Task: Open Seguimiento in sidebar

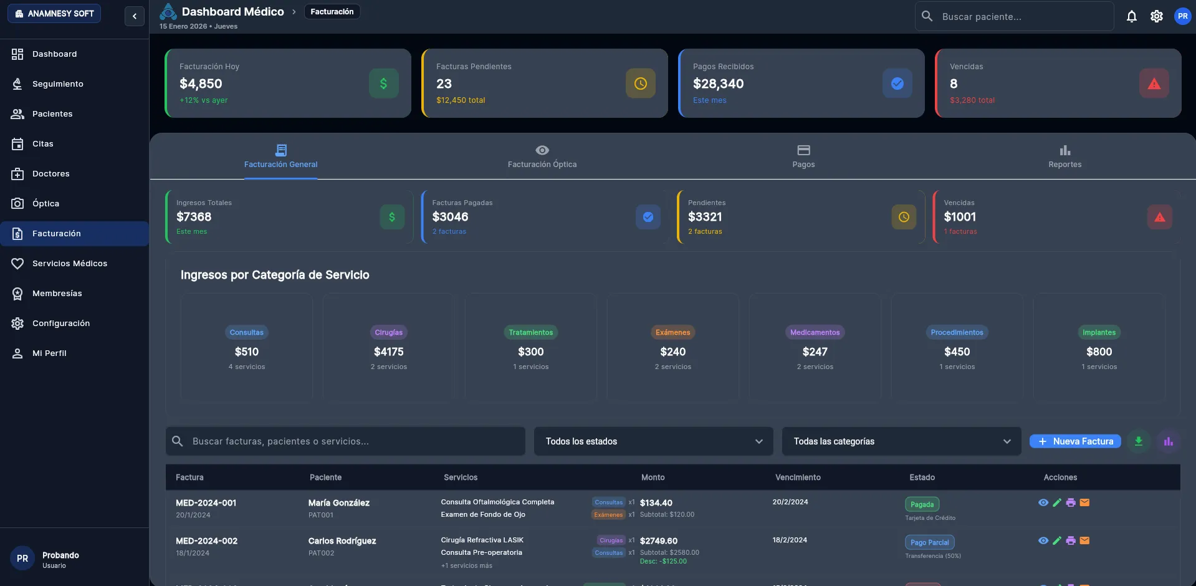Action: [74, 84]
